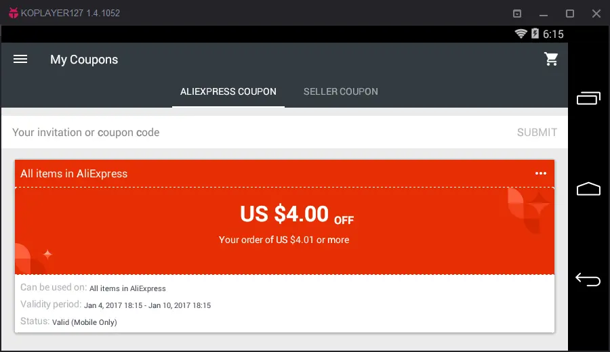
Task: Click 'All items in AliExpress' coupon header
Action: click(x=74, y=174)
